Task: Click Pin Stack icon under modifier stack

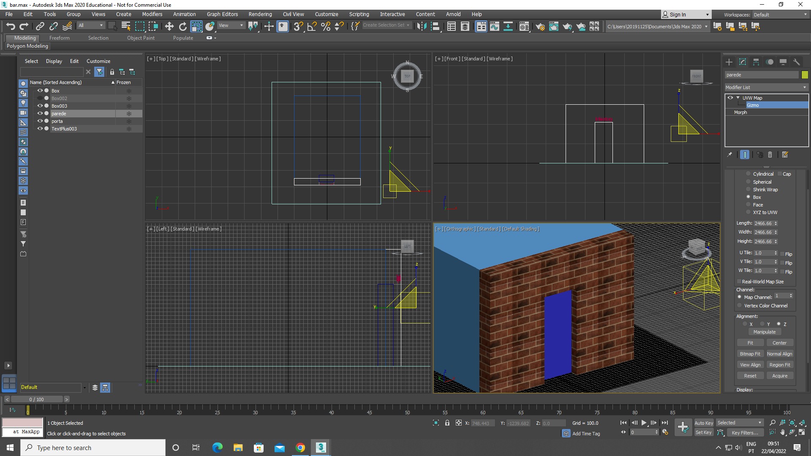Action: pyautogui.click(x=729, y=155)
